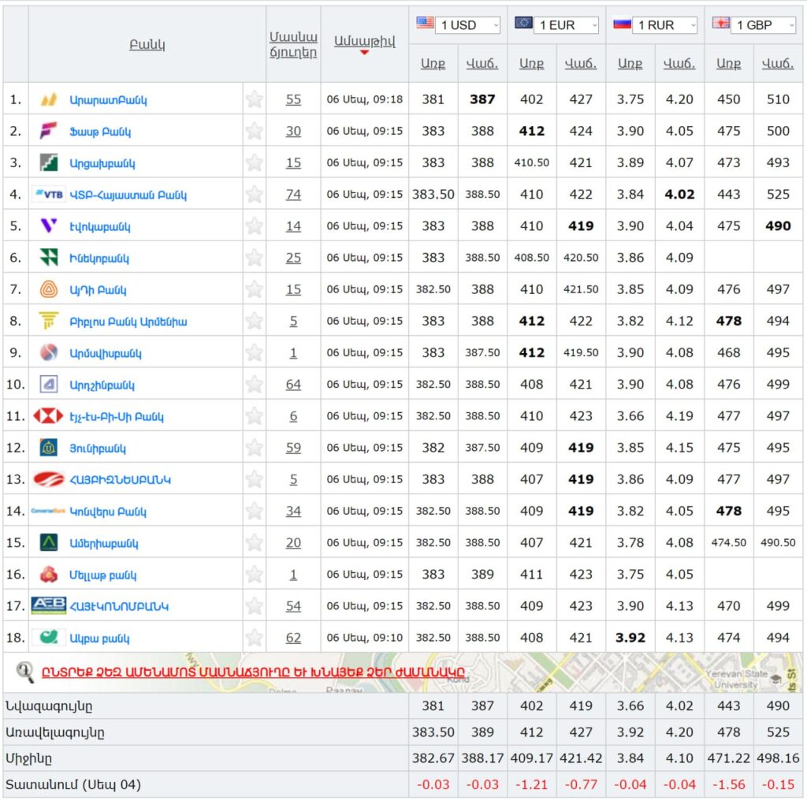
Task: Click the HSBC bank logo icon
Action: tap(49, 416)
